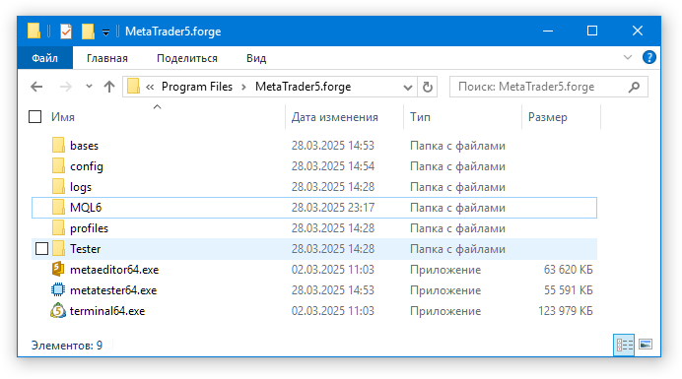
Task: Refresh the folder view
Action: (428, 87)
